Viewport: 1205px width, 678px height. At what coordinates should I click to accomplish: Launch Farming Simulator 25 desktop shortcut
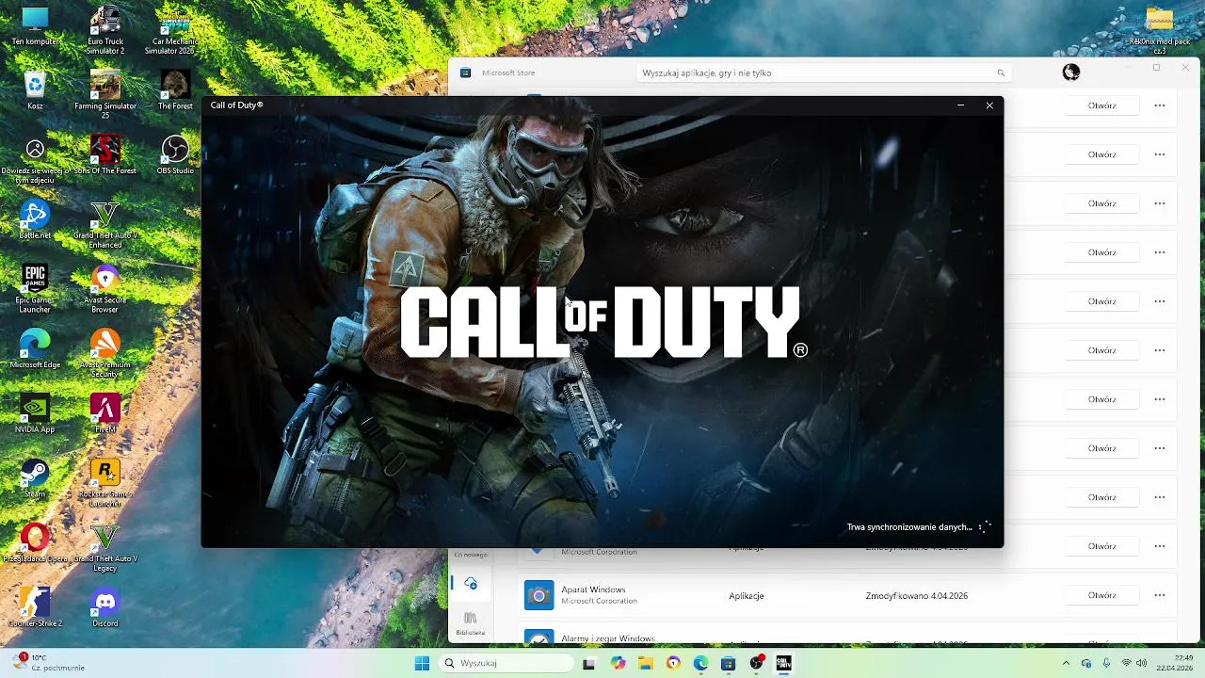(105, 94)
